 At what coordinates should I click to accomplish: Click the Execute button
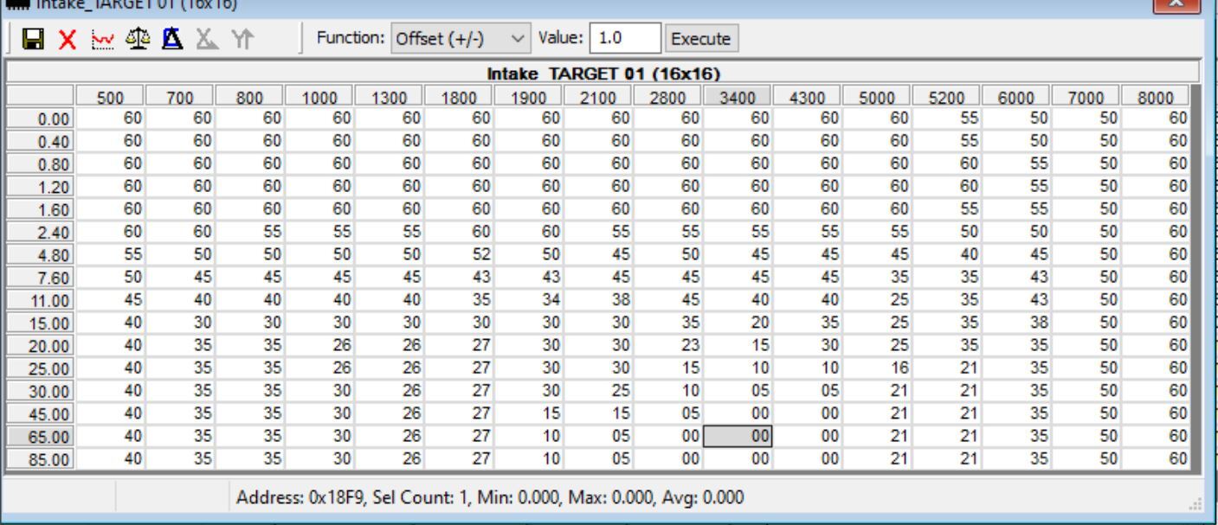tap(700, 39)
